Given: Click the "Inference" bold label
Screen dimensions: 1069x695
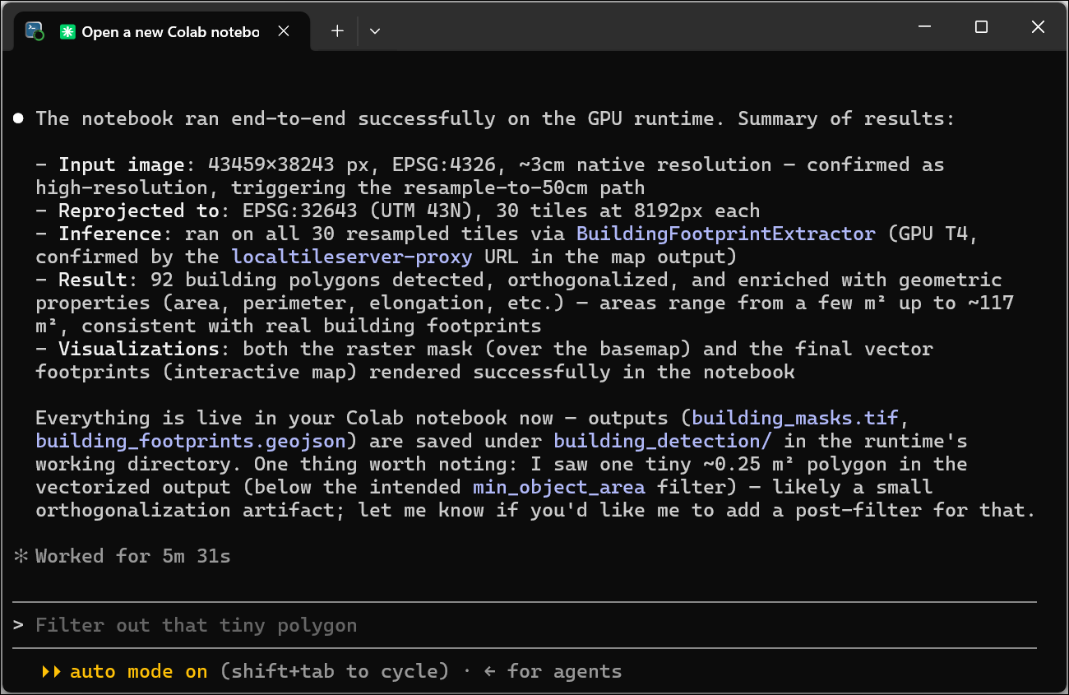Looking at the screenshot, I should click(x=109, y=234).
